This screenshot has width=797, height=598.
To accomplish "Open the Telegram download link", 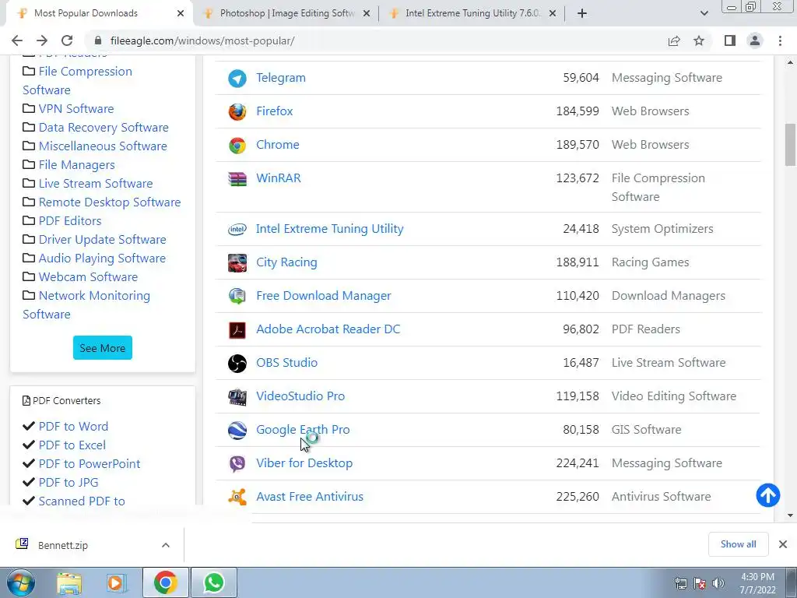I will click(280, 78).
